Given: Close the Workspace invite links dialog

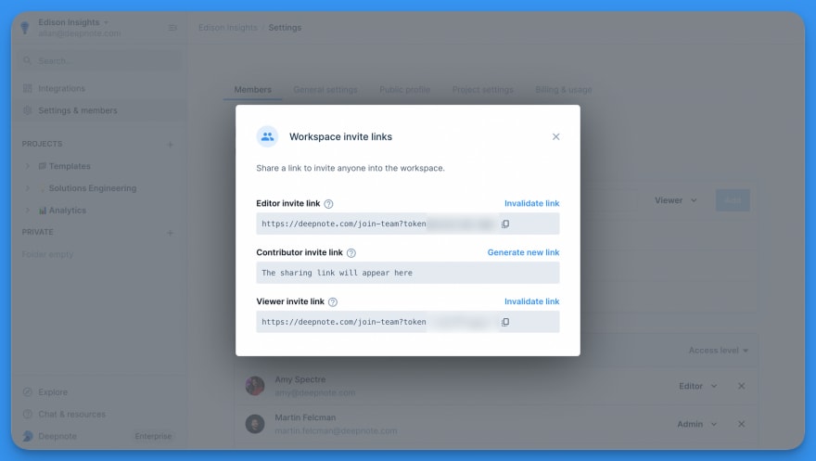Looking at the screenshot, I should 555,137.
